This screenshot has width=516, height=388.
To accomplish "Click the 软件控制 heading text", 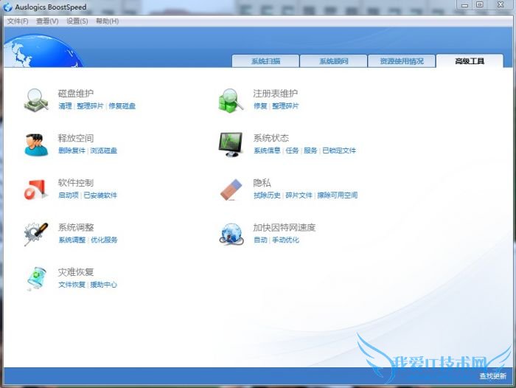I will click(x=76, y=183).
